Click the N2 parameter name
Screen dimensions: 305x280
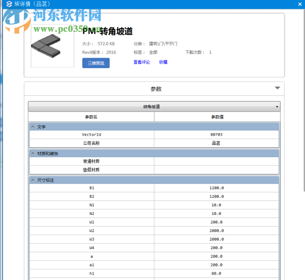[92, 213]
